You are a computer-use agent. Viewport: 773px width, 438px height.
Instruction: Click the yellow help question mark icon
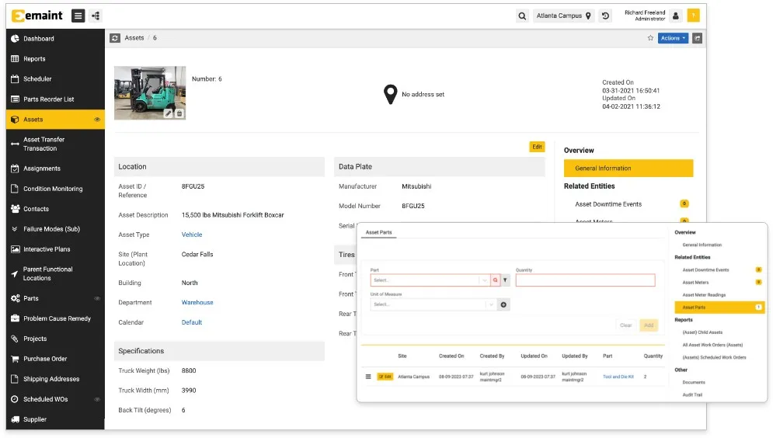[693, 16]
